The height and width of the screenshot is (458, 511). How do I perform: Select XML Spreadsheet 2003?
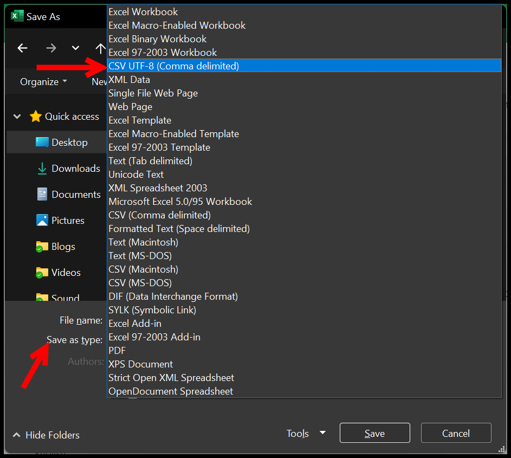(304, 188)
